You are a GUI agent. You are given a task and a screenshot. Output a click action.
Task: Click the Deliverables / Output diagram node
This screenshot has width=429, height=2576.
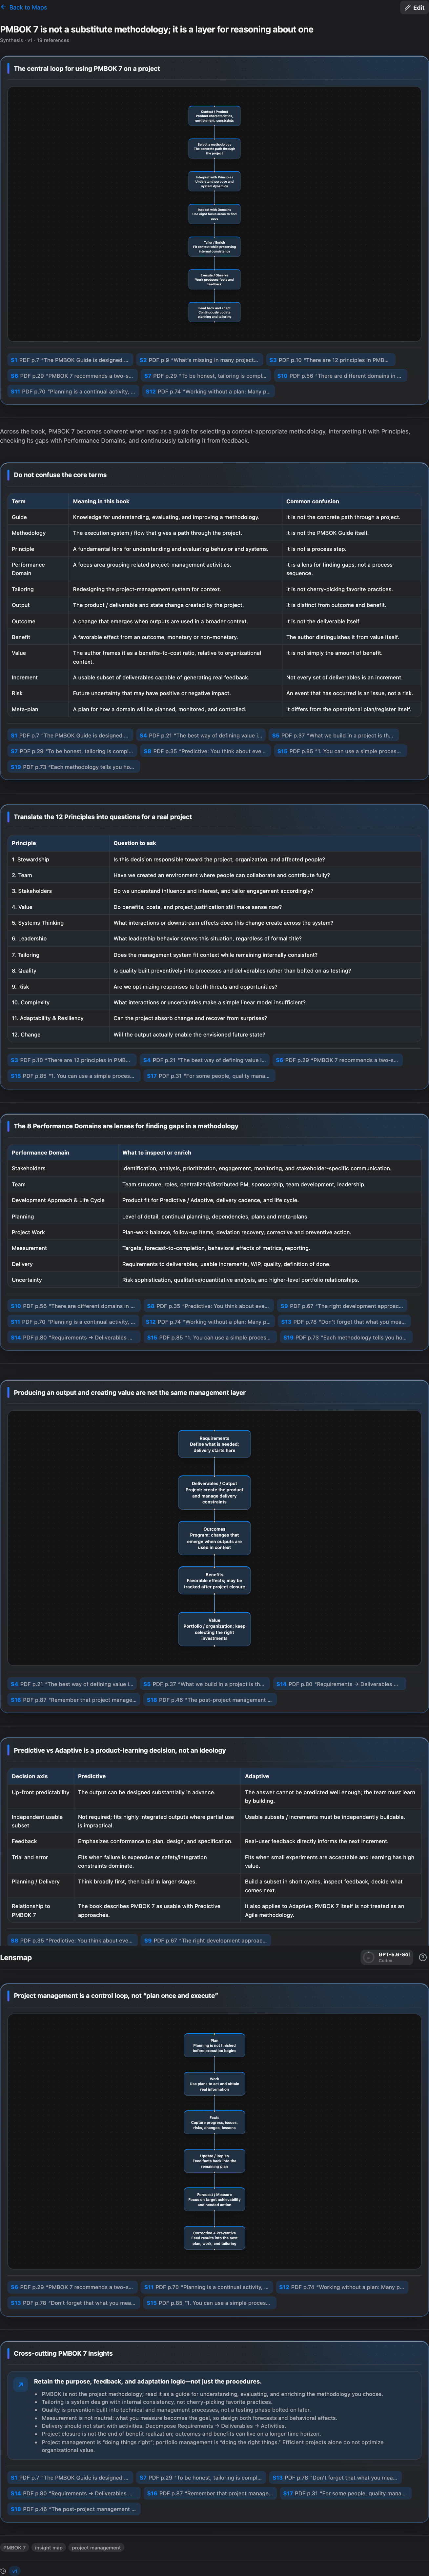[x=214, y=1492]
